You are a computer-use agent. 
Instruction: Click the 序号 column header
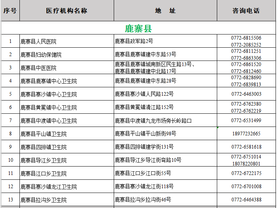tap(10, 11)
